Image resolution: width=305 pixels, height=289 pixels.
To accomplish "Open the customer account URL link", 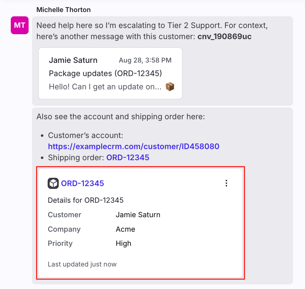I will [x=134, y=146].
